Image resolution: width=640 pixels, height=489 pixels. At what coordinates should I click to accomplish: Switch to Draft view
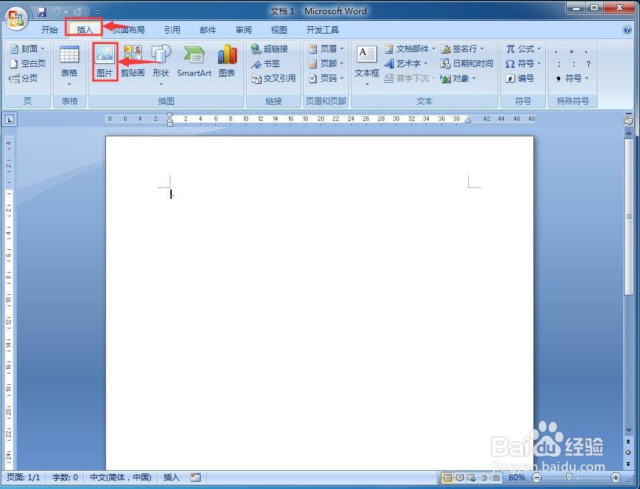pos(496,477)
